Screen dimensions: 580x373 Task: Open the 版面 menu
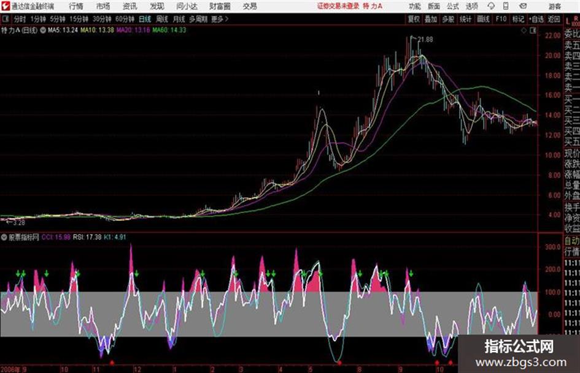(433, 6)
